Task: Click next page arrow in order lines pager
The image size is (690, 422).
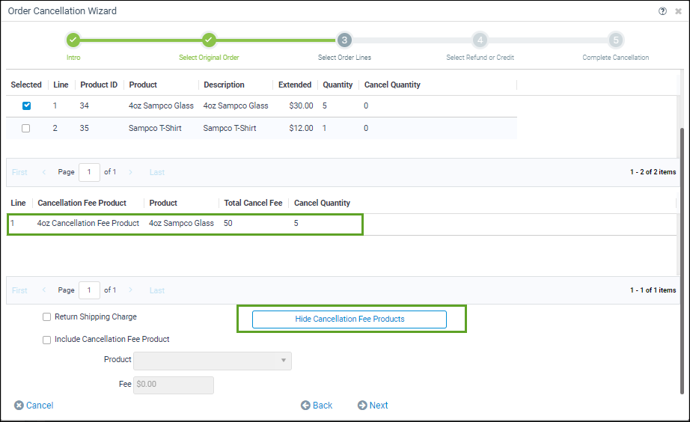Action: 130,172
